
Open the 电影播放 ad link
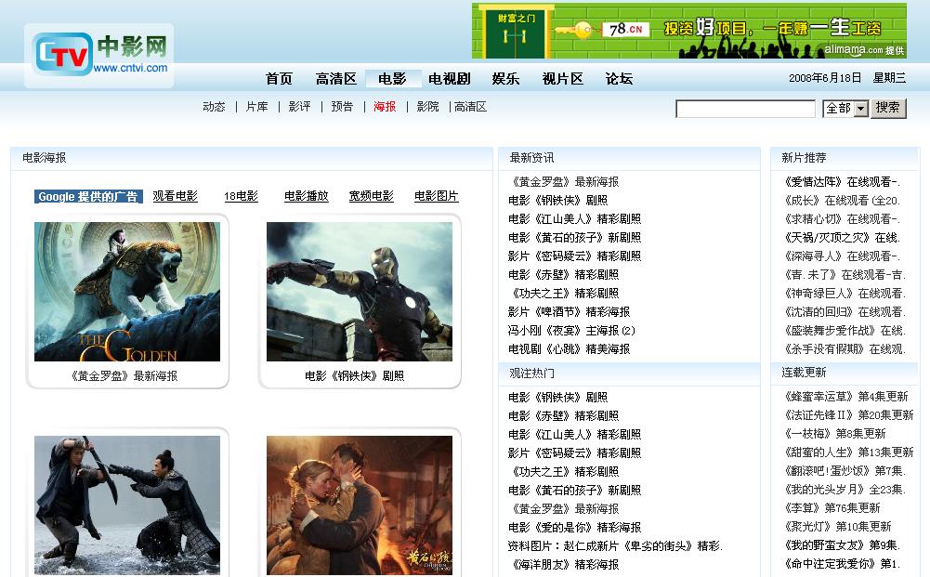coord(306,196)
